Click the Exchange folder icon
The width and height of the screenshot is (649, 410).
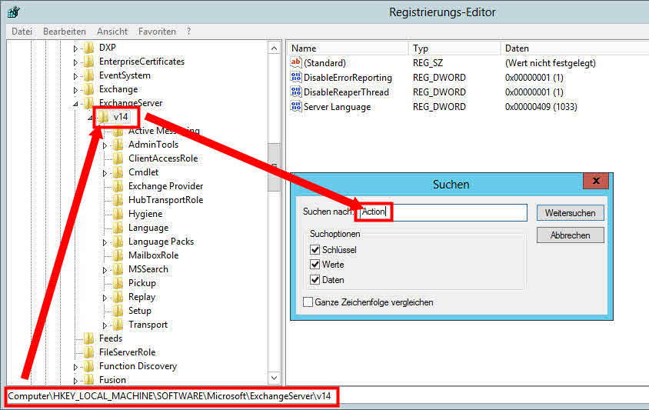(88, 89)
